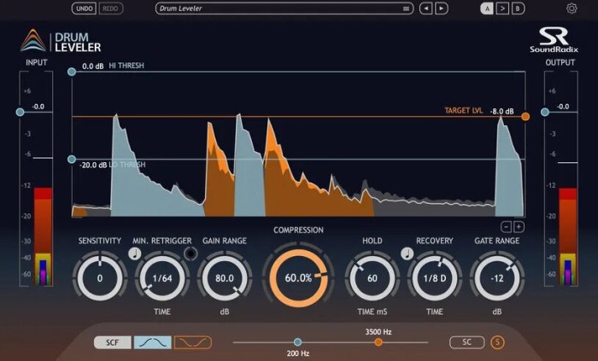
Task: Select the band-reject filter shape
Action: pyautogui.click(x=192, y=342)
